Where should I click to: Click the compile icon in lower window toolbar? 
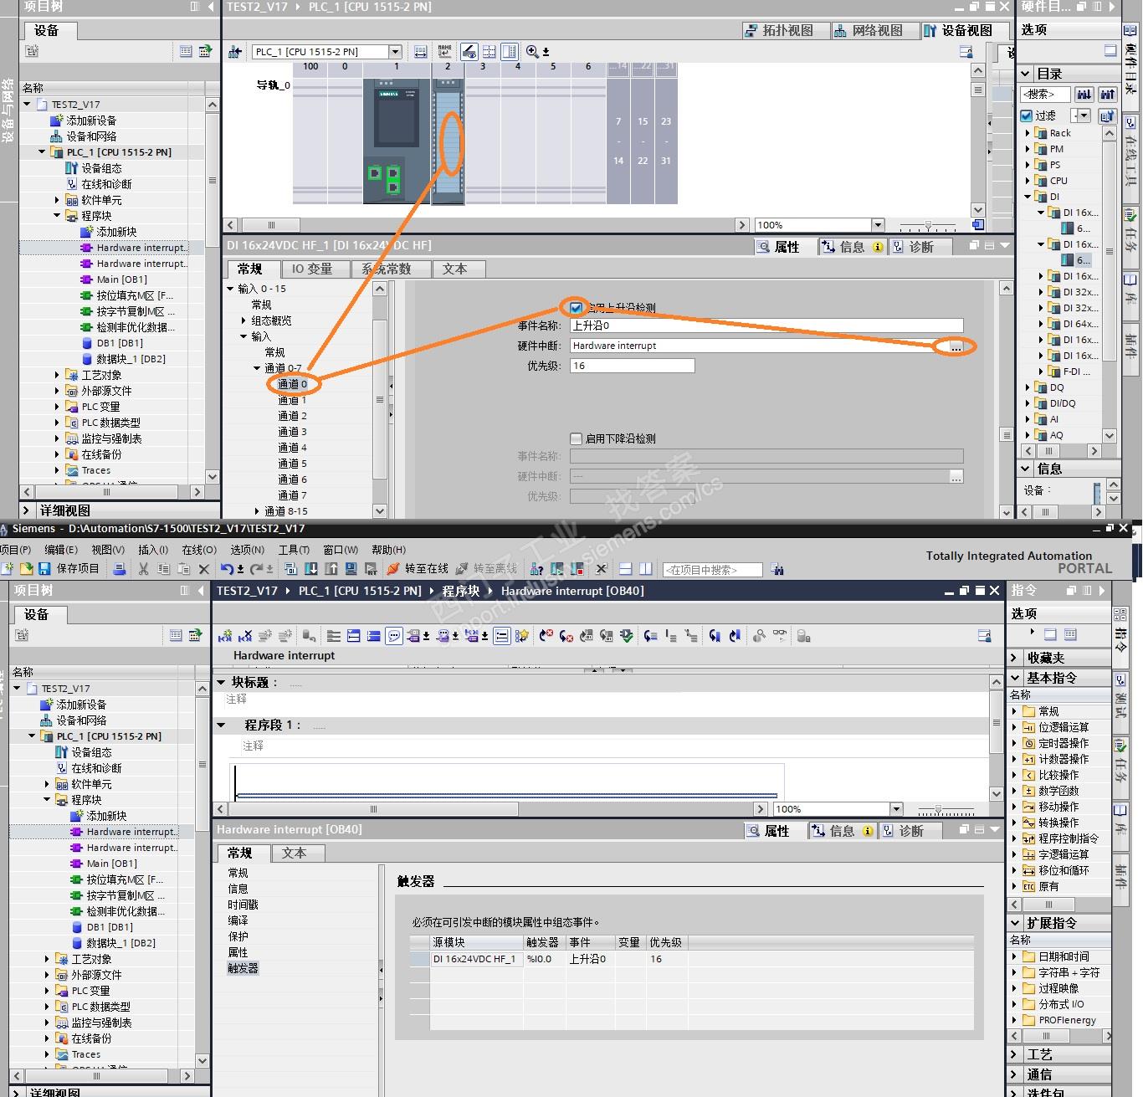click(290, 569)
